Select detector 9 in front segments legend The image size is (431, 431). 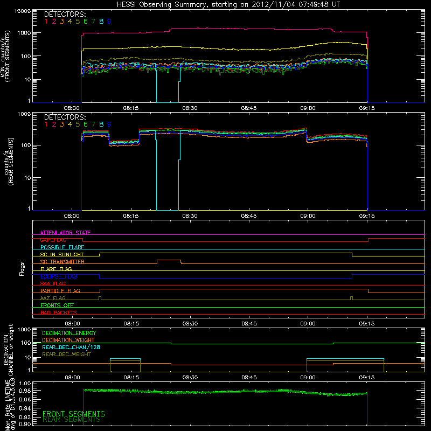pyautogui.click(x=109, y=22)
